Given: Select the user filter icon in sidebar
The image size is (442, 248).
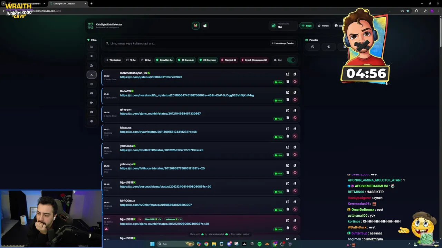Looking at the screenshot, I should (x=92, y=65).
